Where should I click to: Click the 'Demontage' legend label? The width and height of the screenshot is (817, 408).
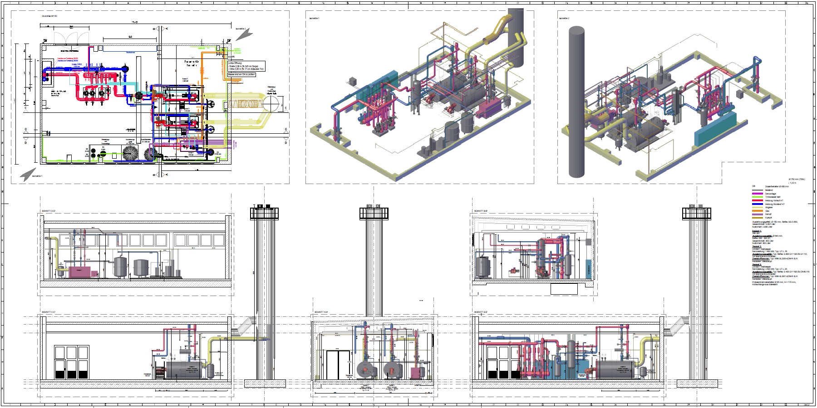point(770,194)
